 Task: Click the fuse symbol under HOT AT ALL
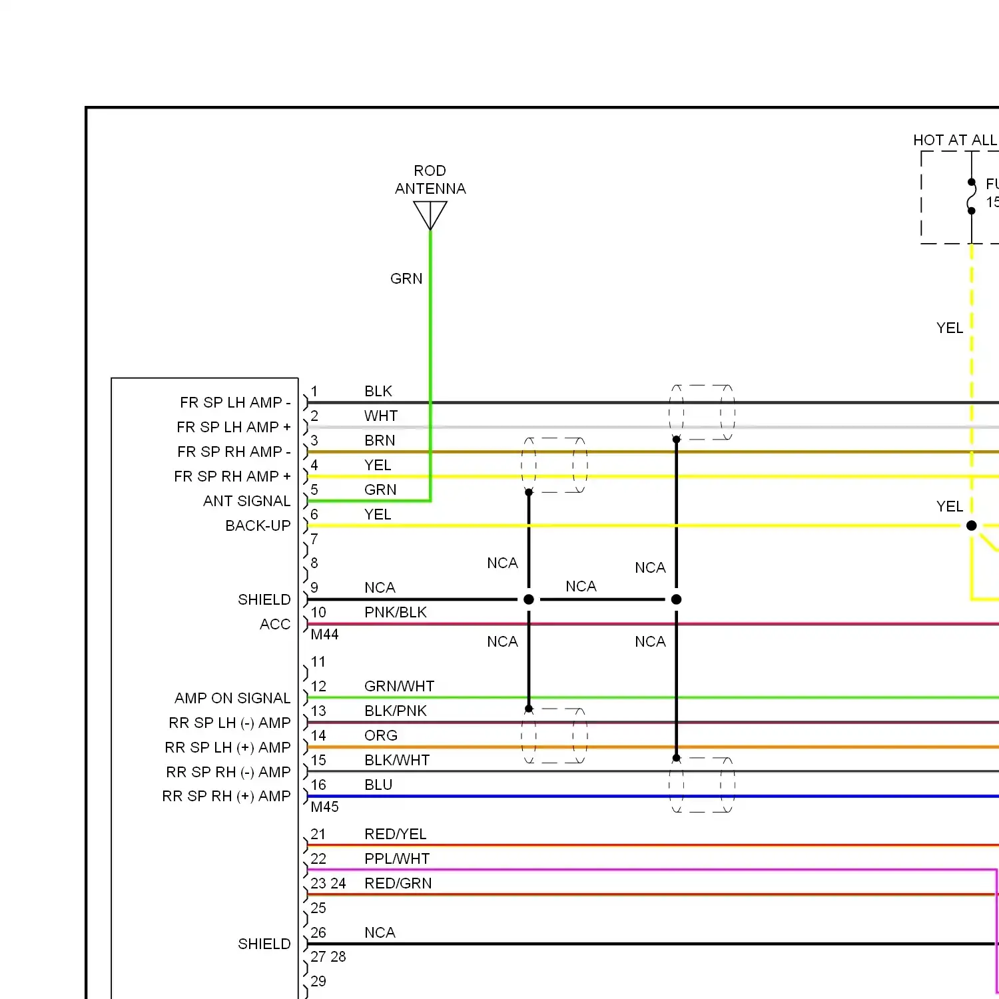point(972,196)
